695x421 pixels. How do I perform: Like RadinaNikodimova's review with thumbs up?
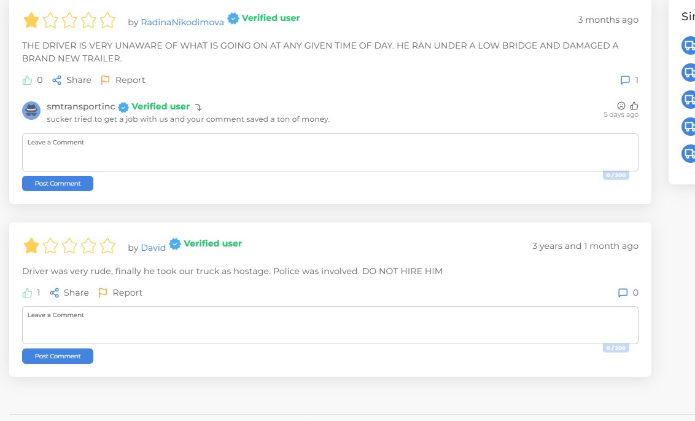[x=27, y=81]
